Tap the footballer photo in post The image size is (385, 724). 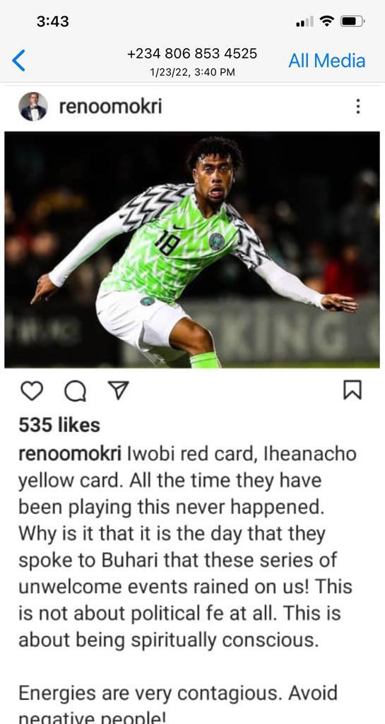pyautogui.click(x=192, y=250)
